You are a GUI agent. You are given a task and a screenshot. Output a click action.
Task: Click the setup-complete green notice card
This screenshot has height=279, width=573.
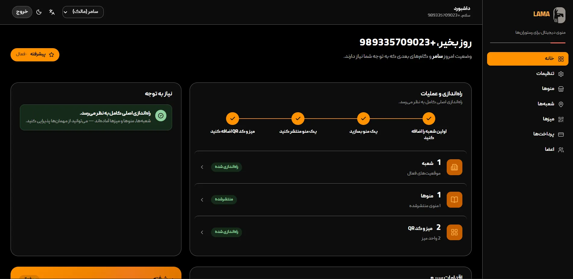[96, 117]
